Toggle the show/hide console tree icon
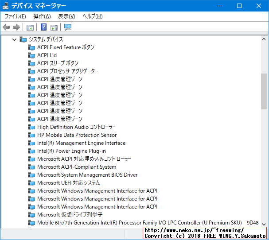269x240 pixels. (x=30, y=27)
